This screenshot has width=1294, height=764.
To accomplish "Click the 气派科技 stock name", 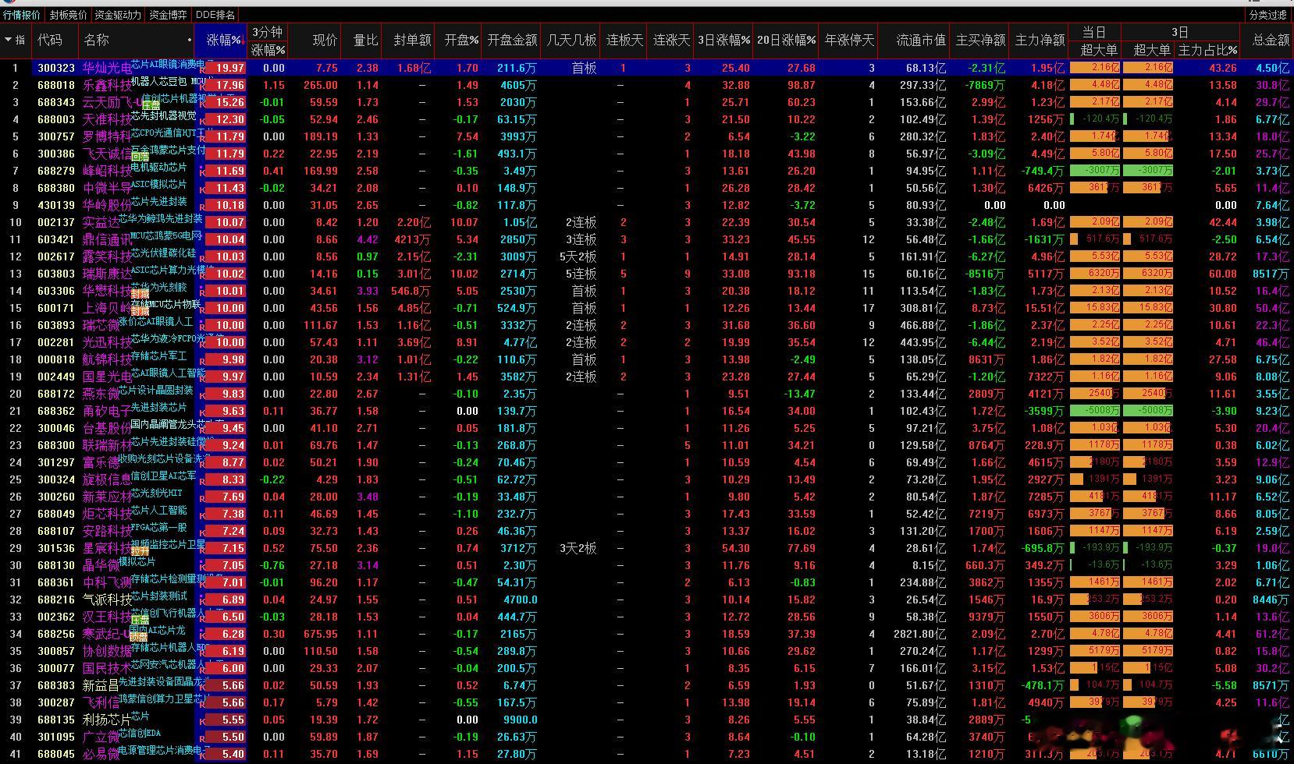I will [108, 600].
